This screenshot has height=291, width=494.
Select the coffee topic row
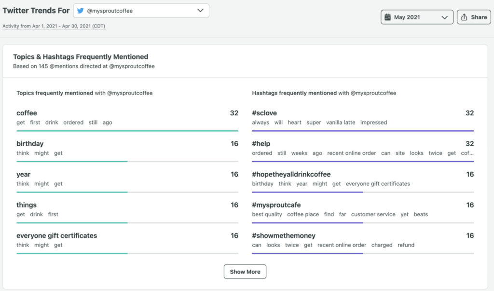coord(27,113)
